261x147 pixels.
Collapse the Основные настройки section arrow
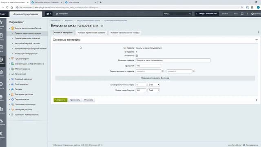pyautogui.click(x=257, y=40)
